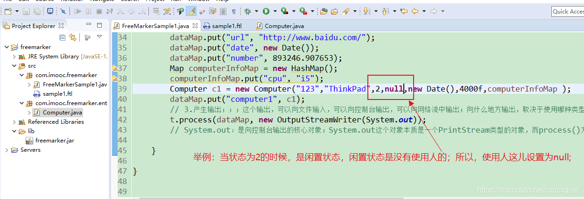Click the Disconnect debug icon
This screenshot has height=199, width=584.
click(x=110, y=11)
